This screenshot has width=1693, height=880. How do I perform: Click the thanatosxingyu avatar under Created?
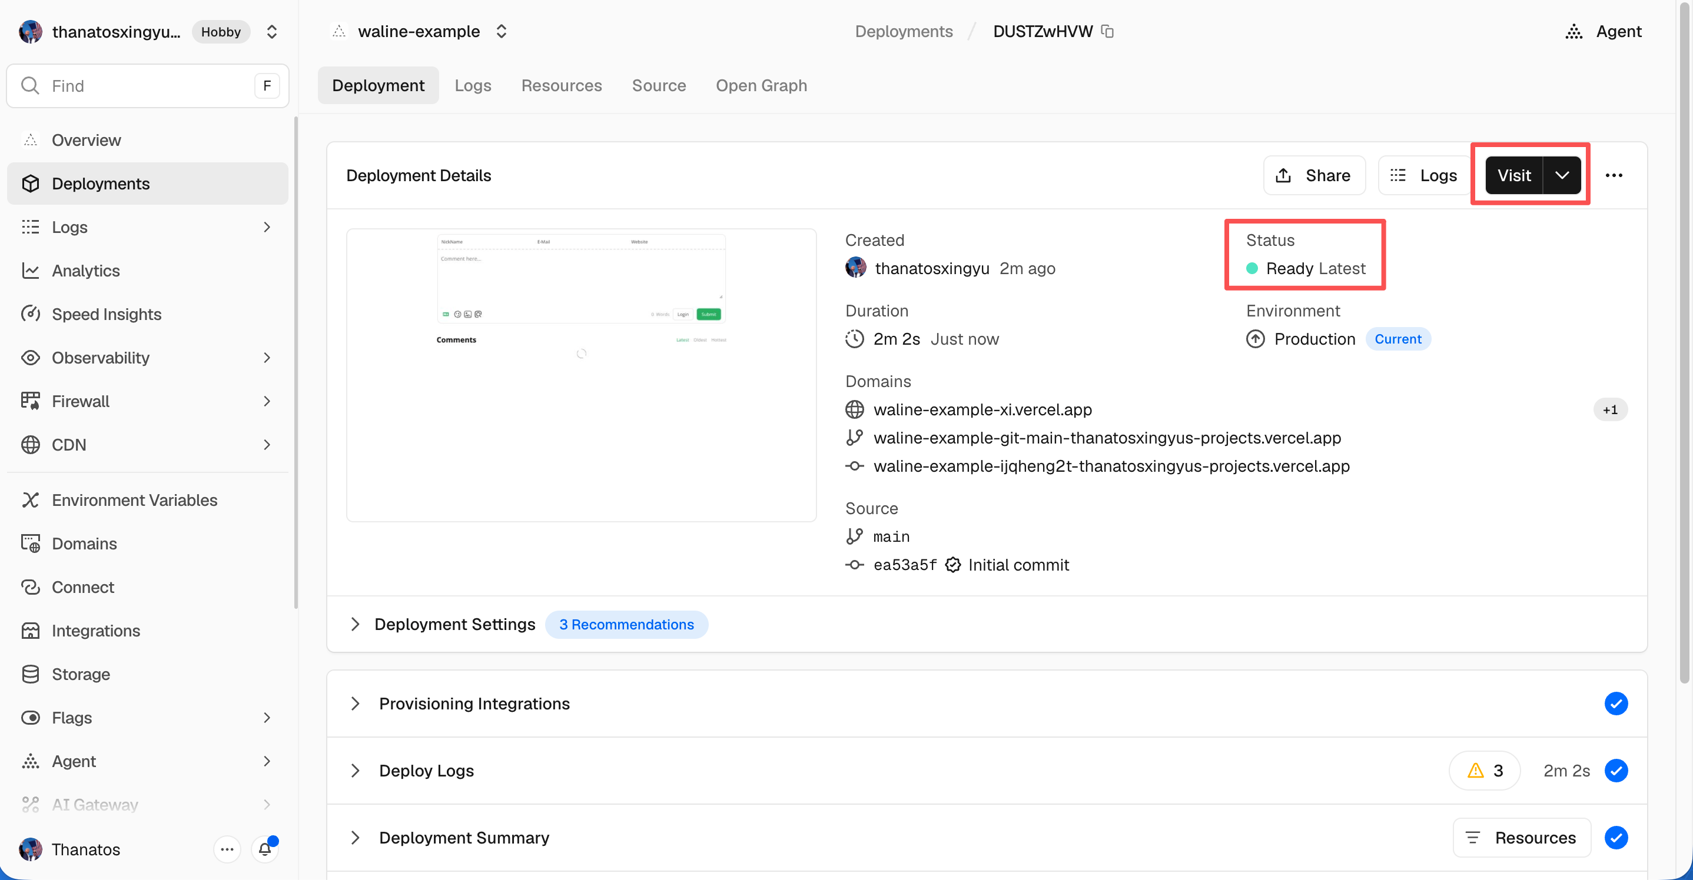pos(856,268)
